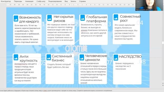Click body text starting Если вам есть 18 лет
This screenshot has height=92, width=164.
point(27,34)
